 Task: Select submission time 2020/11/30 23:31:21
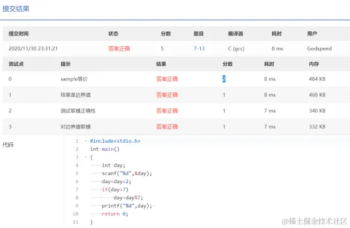33,49
